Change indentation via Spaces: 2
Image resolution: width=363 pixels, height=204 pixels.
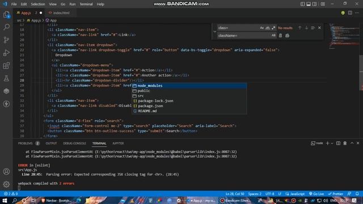(255, 194)
